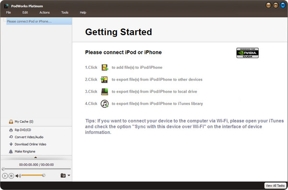Click the export to local drive icon
This screenshot has height=190, width=288.
105,92
